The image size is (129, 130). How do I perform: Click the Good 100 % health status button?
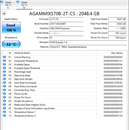pos(11,27)
